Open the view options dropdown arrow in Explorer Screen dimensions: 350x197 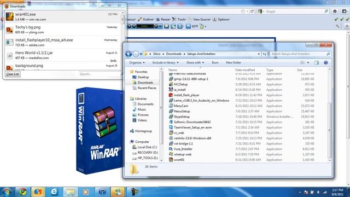[x=308, y=62]
